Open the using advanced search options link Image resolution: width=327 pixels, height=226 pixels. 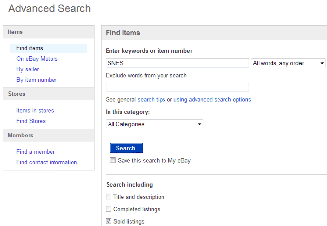tap(212, 100)
